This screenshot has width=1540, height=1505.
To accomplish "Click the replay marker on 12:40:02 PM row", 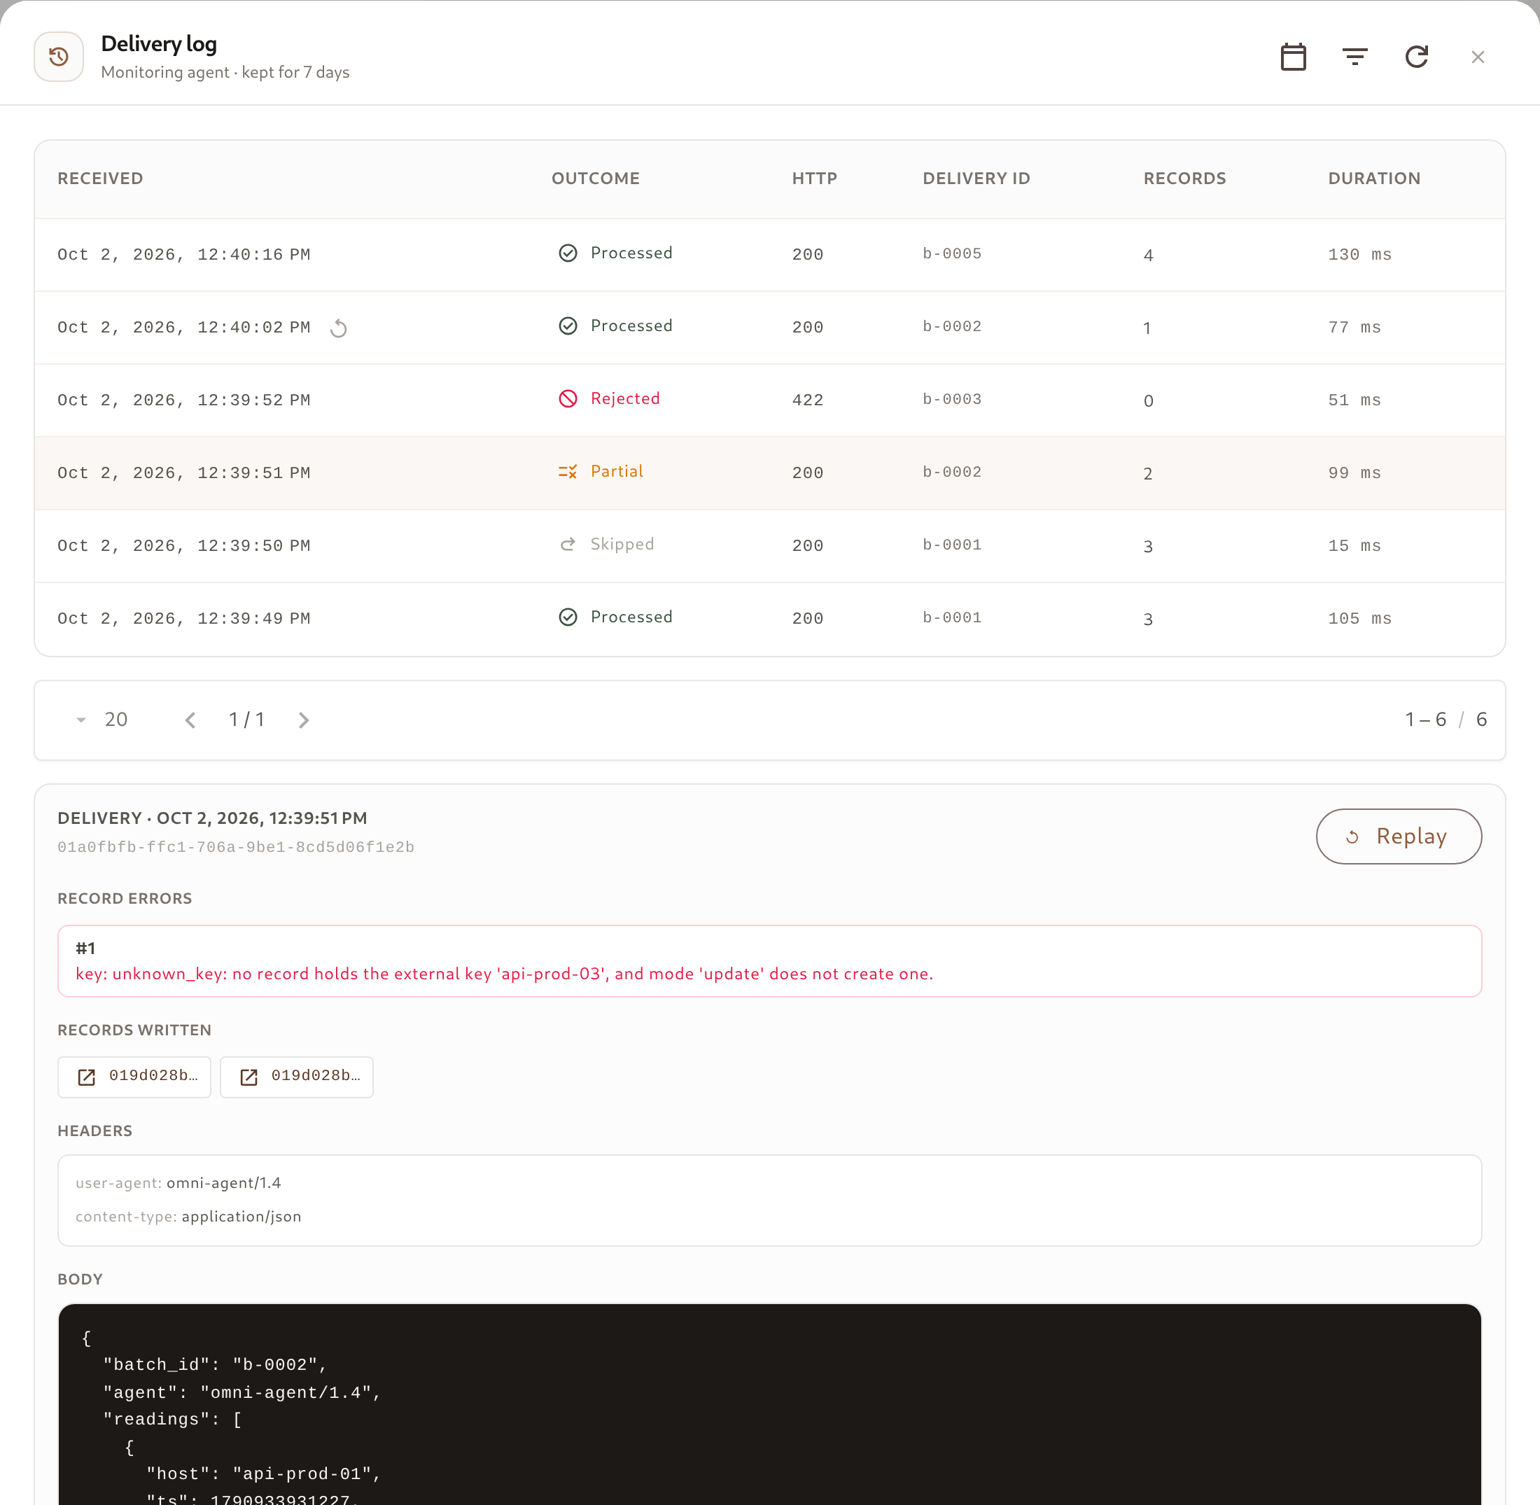I will point(338,328).
